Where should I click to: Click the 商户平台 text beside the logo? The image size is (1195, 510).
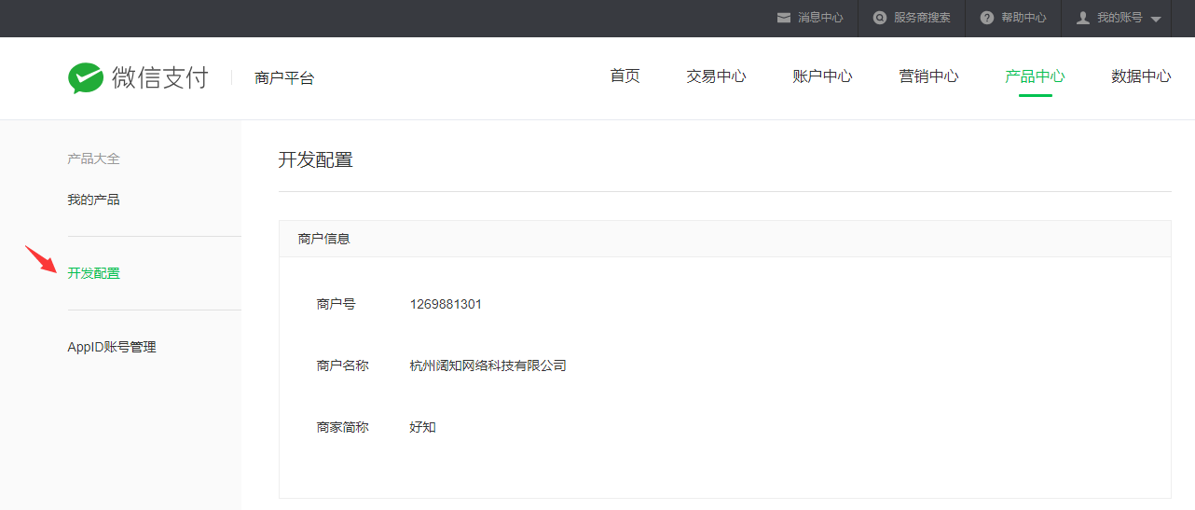tap(284, 78)
